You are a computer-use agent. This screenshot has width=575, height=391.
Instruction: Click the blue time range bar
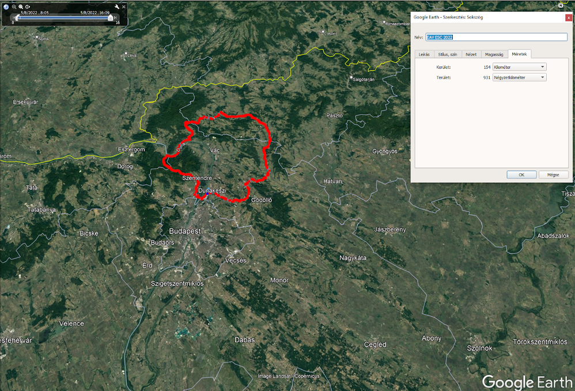coord(63,18)
